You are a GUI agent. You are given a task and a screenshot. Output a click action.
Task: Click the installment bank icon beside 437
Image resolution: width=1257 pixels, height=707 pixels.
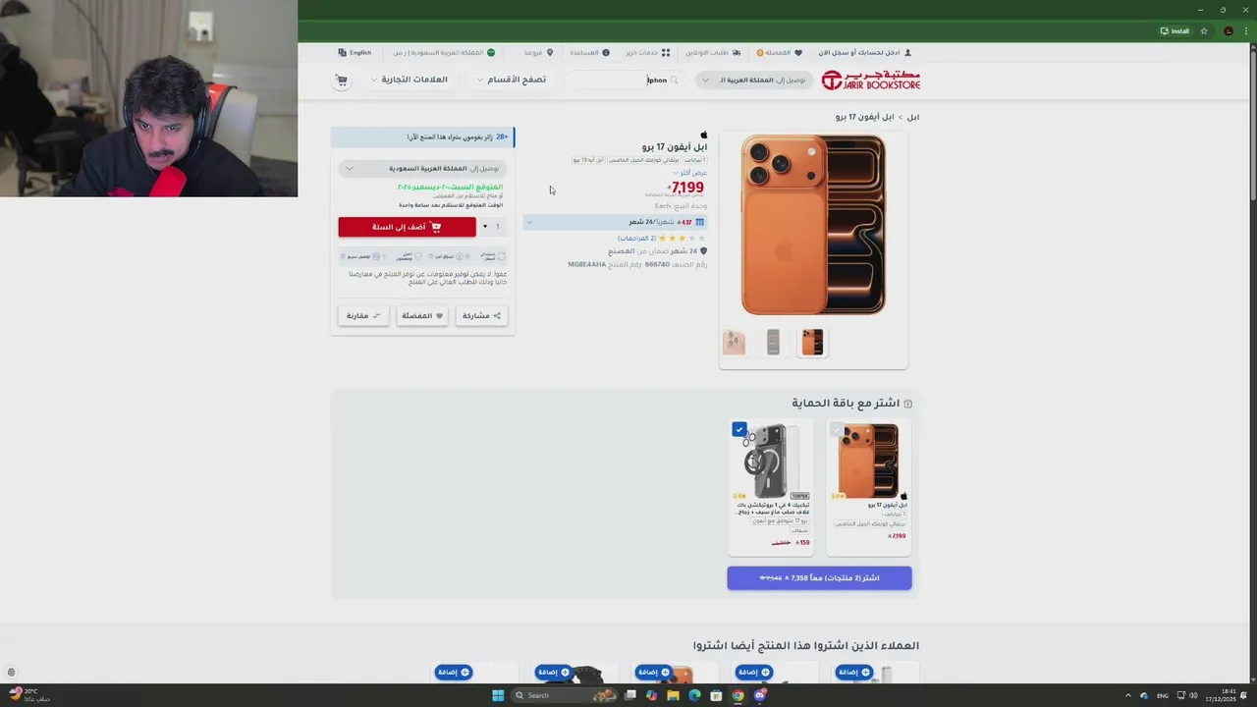tap(699, 222)
